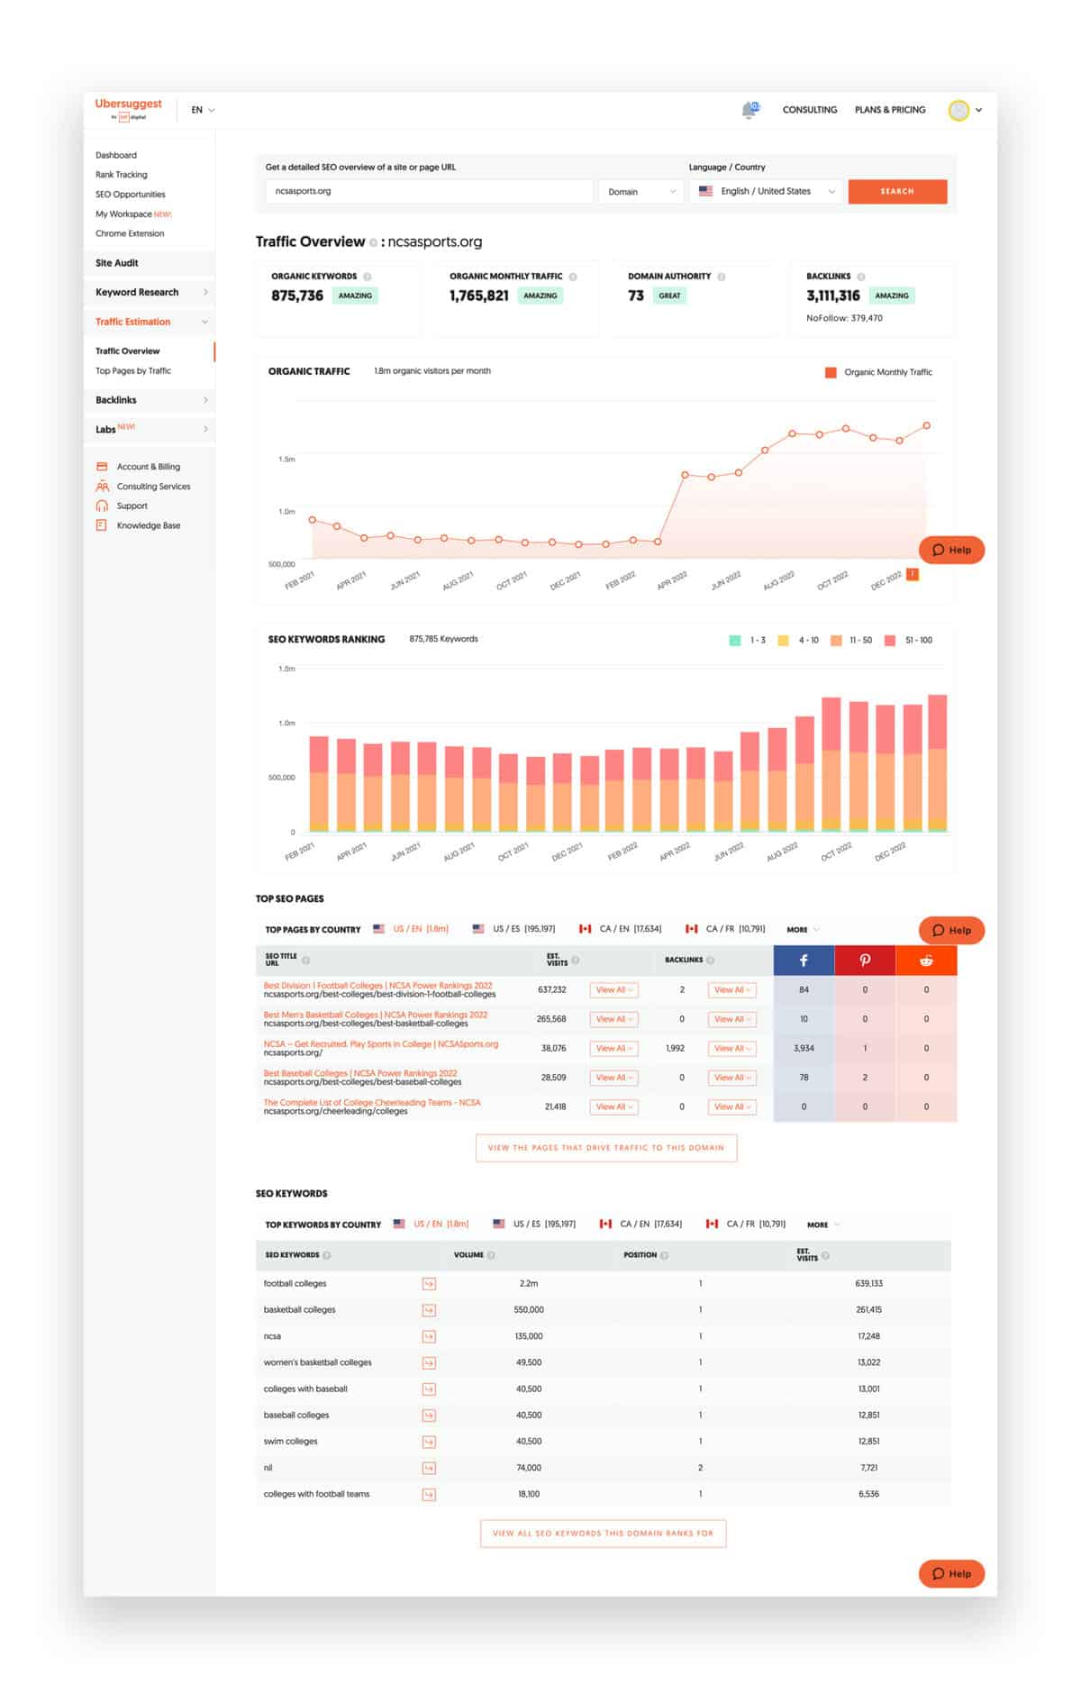Switch Top Keywords to CA / EN tab

click(641, 1225)
